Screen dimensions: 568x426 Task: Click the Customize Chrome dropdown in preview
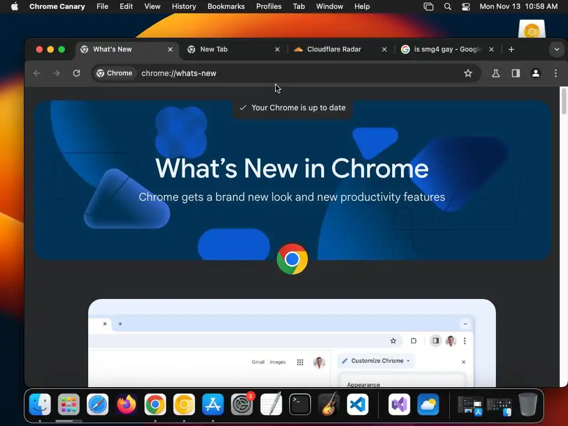[x=377, y=361]
